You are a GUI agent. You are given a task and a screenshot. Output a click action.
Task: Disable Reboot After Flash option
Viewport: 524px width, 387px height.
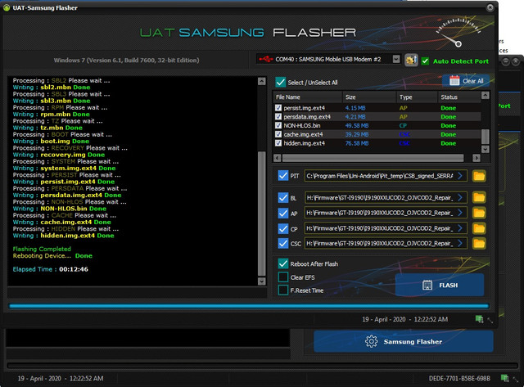[x=283, y=263]
